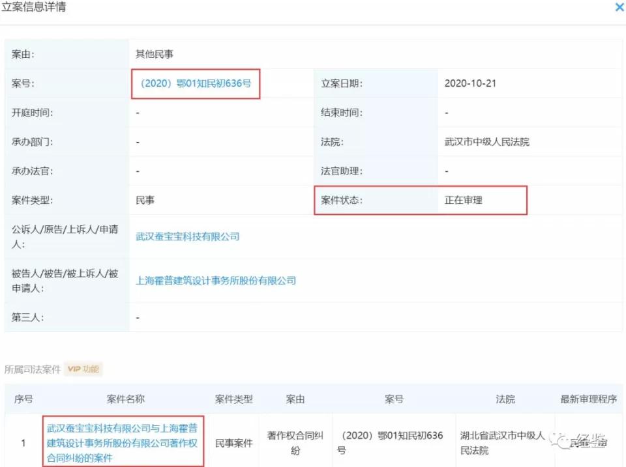This screenshot has height=467, width=626.
Task: Select the 案件类型 value 民事
Action: (145, 200)
